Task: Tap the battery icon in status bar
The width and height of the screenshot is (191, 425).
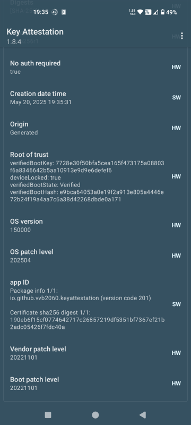Action: [162, 12]
